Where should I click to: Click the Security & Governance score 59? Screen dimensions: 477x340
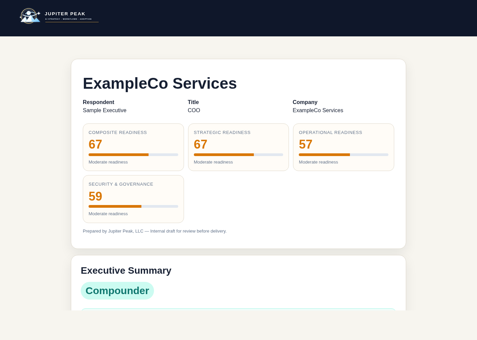tap(95, 197)
